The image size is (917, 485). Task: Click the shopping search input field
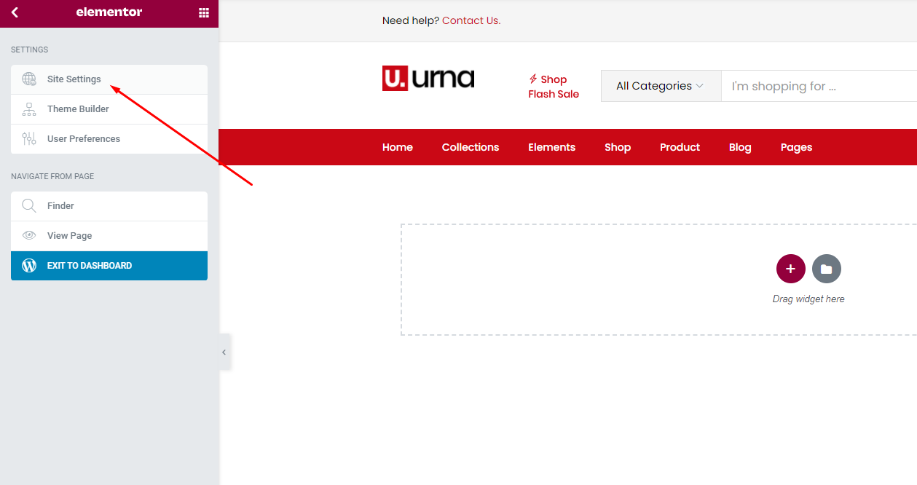[819, 86]
